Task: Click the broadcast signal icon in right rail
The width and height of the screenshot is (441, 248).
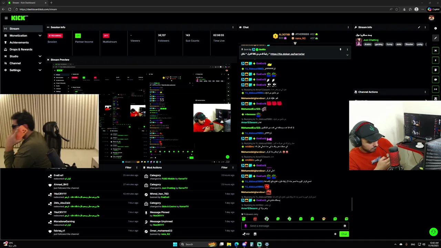Action: click(435, 89)
